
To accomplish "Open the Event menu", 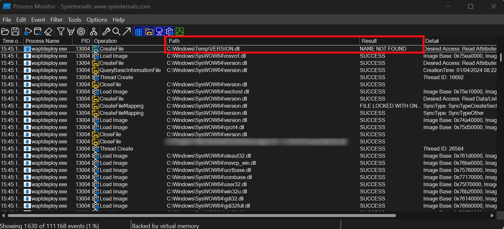I will pos(38,20).
